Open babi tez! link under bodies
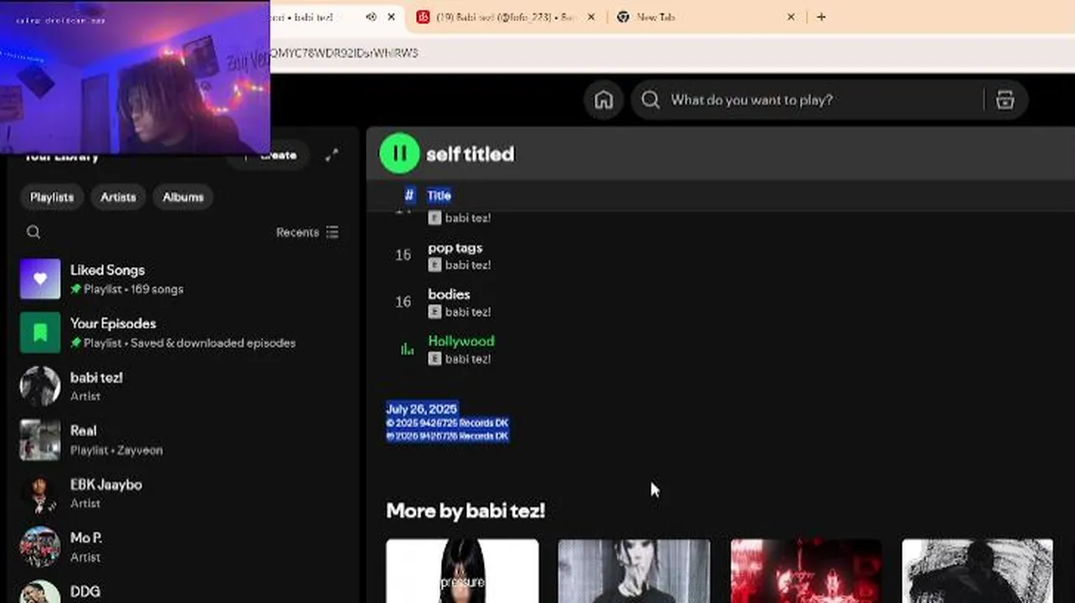Screen dimensions: 1075x603 pyautogui.click(x=467, y=312)
